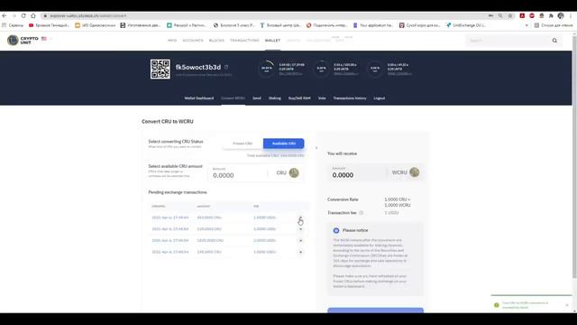Click the page vertical scrollbar
Screen dimensions: 577x325
[574, 156]
